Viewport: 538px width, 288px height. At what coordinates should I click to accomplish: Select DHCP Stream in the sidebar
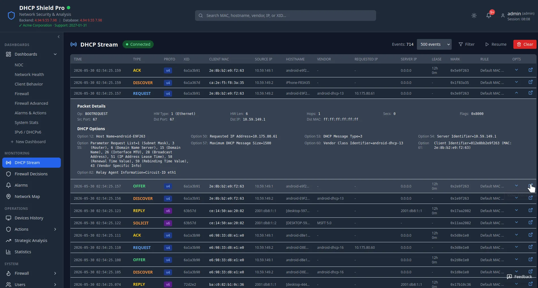[31, 163]
